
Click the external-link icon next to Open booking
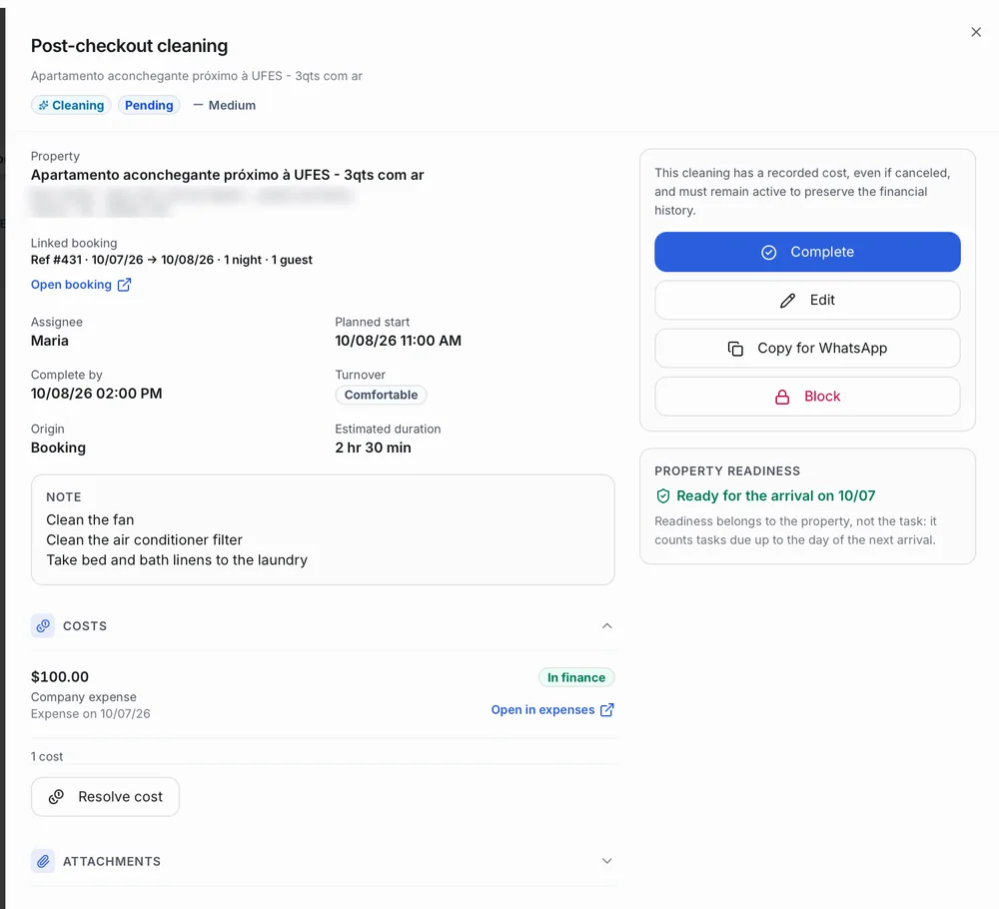[x=124, y=285]
